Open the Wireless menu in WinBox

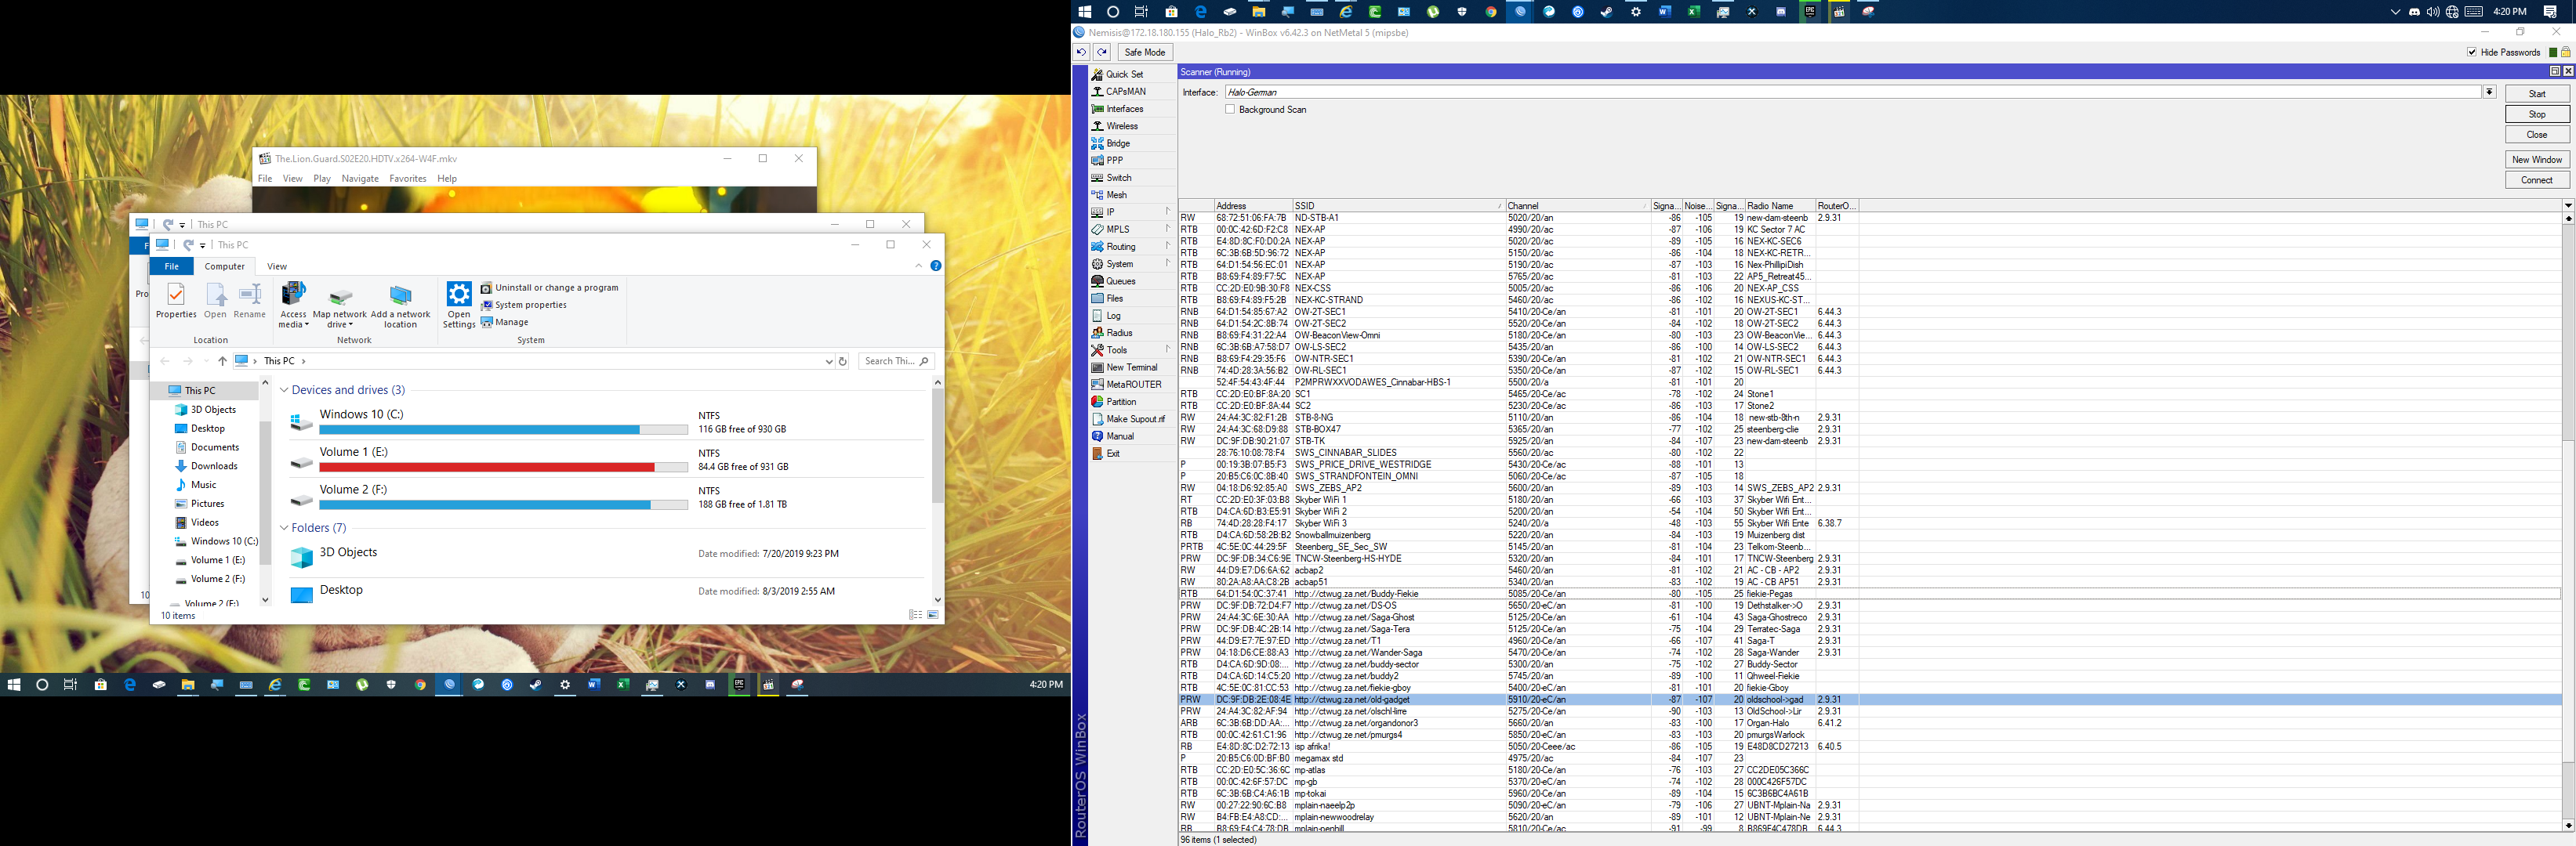[x=1121, y=126]
